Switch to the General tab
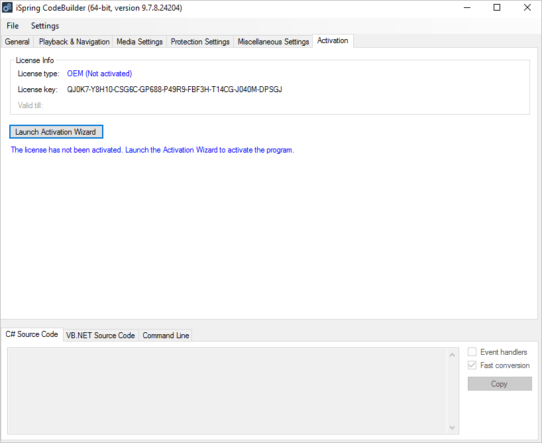The width and height of the screenshot is (542, 443). (x=17, y=42)
